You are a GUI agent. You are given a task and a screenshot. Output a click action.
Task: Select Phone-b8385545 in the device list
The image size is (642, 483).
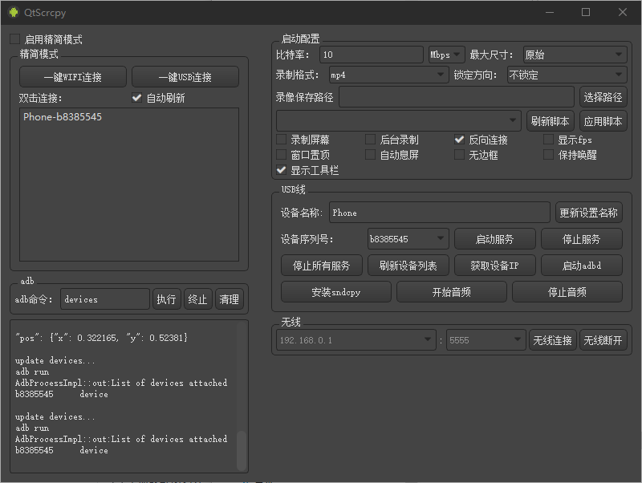point(63,117)
